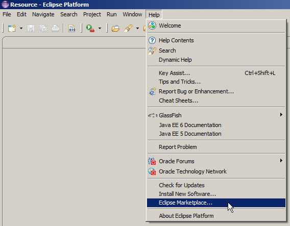
Task: Click the GlassFish fish icon
Action: click(x=152, y=116)
